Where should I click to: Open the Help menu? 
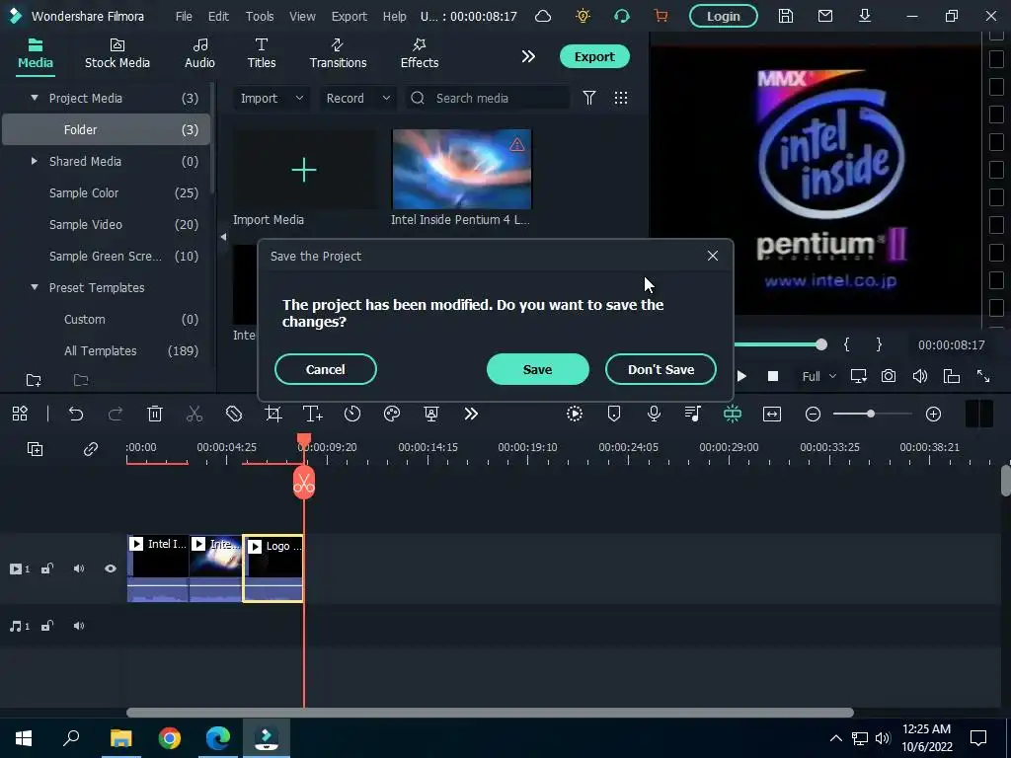[394, 16]
